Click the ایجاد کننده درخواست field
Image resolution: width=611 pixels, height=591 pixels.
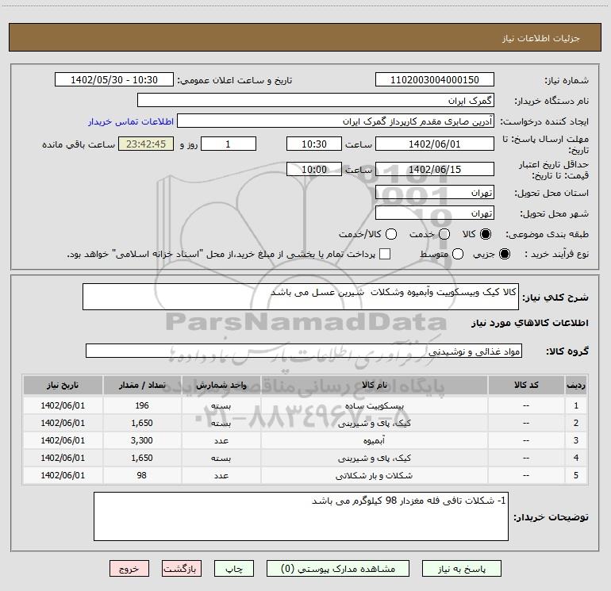pyautogui.click(x=336, y=121)
